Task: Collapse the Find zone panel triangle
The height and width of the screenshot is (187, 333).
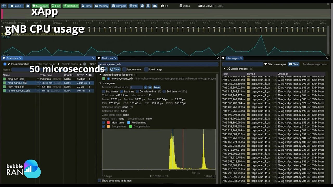Action: click(x=99, y=58)
